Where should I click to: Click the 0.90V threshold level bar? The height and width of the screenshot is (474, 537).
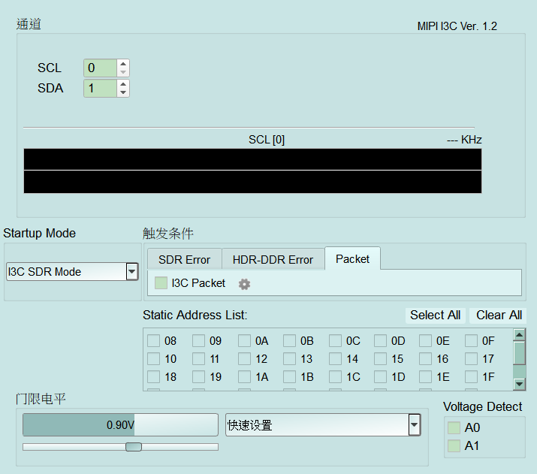tap(120, 424)
